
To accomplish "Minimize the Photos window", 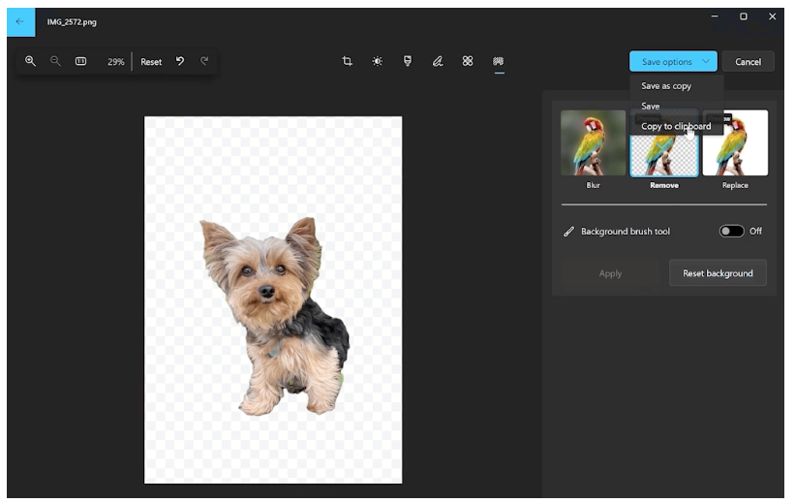I will pyautogui.click(x=715, y=16).
